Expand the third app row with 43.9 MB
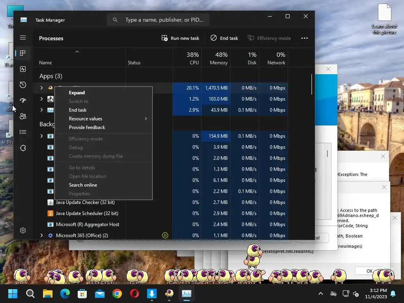This screenshot has height=303, width=404. point(41,110)
